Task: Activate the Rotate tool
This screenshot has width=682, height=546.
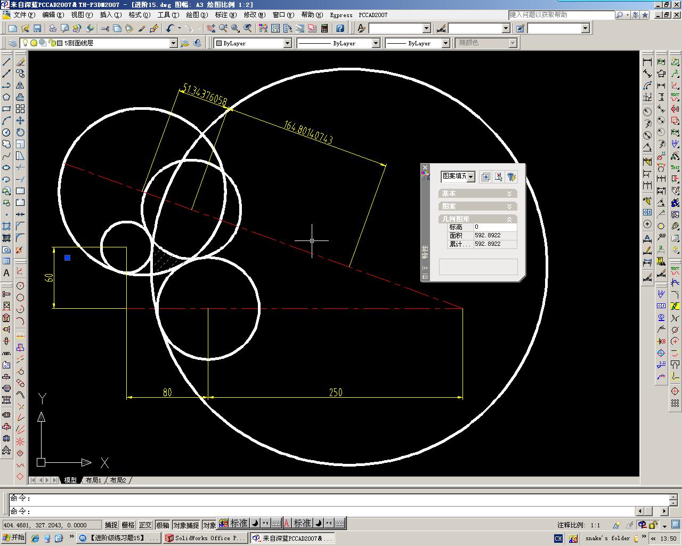Action: tap(20, 132)
